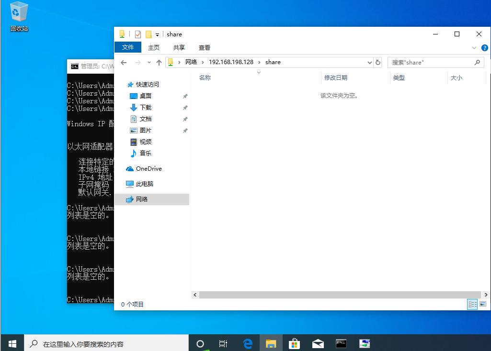Navigate back using the back arrow
The width and height of the screenshot is (491, 351).
(x=124, y=62)
